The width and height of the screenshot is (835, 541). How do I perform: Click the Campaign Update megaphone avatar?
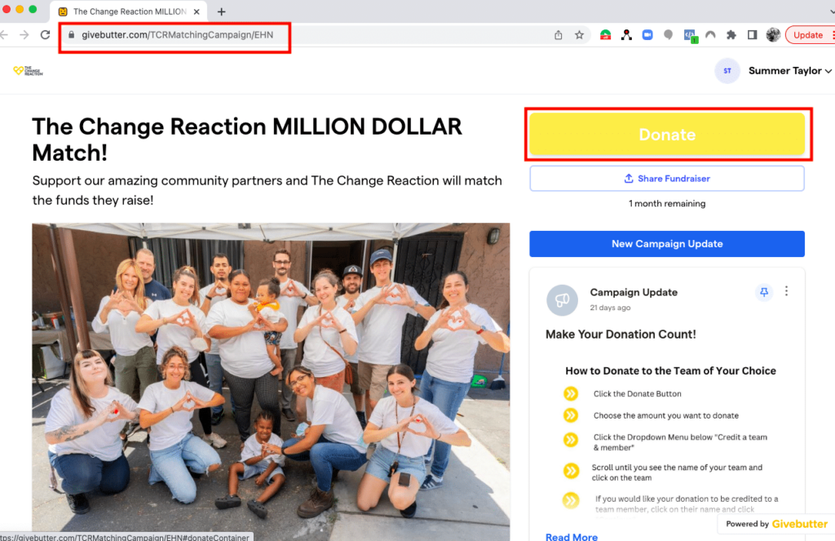click(x=563, y=300)
